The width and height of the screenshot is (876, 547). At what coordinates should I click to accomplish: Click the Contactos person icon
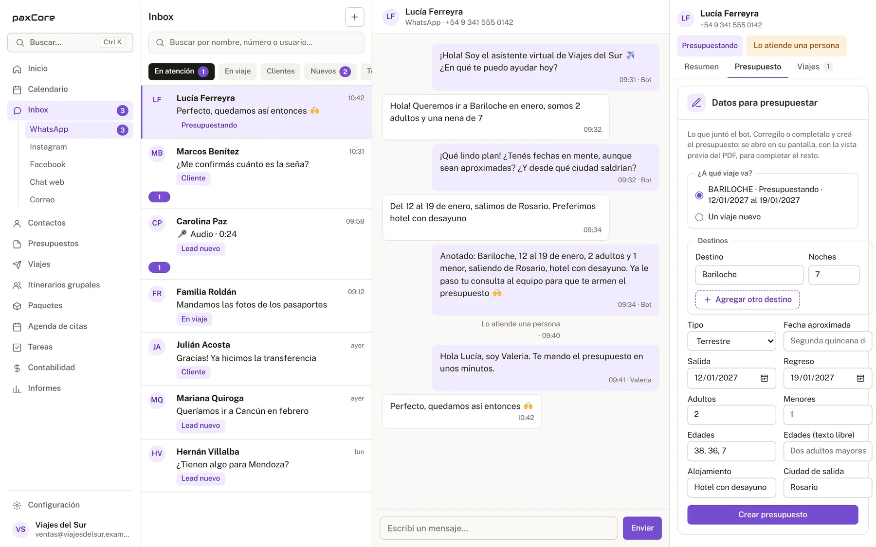click(x=17, y=223)
